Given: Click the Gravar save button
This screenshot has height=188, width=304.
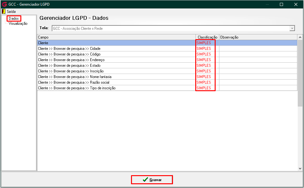Looking at the screenshot, I should coord(152,180).
